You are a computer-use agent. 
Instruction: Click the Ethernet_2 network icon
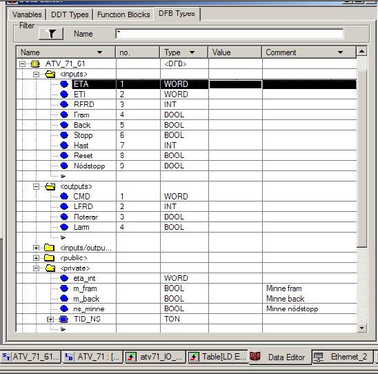pyautogui.click(x=319, y=357)
